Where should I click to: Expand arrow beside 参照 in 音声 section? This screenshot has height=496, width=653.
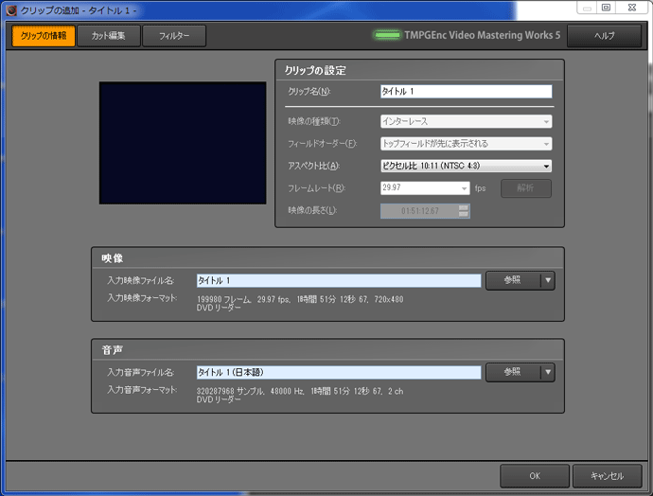pos(547,373)
